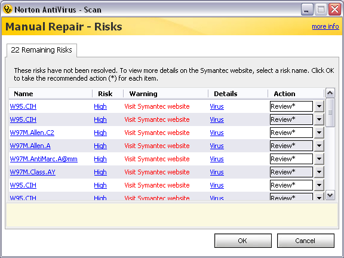Click the Norton AntiVirus title bar icon

pyautogui.click(x=8, y=10)
